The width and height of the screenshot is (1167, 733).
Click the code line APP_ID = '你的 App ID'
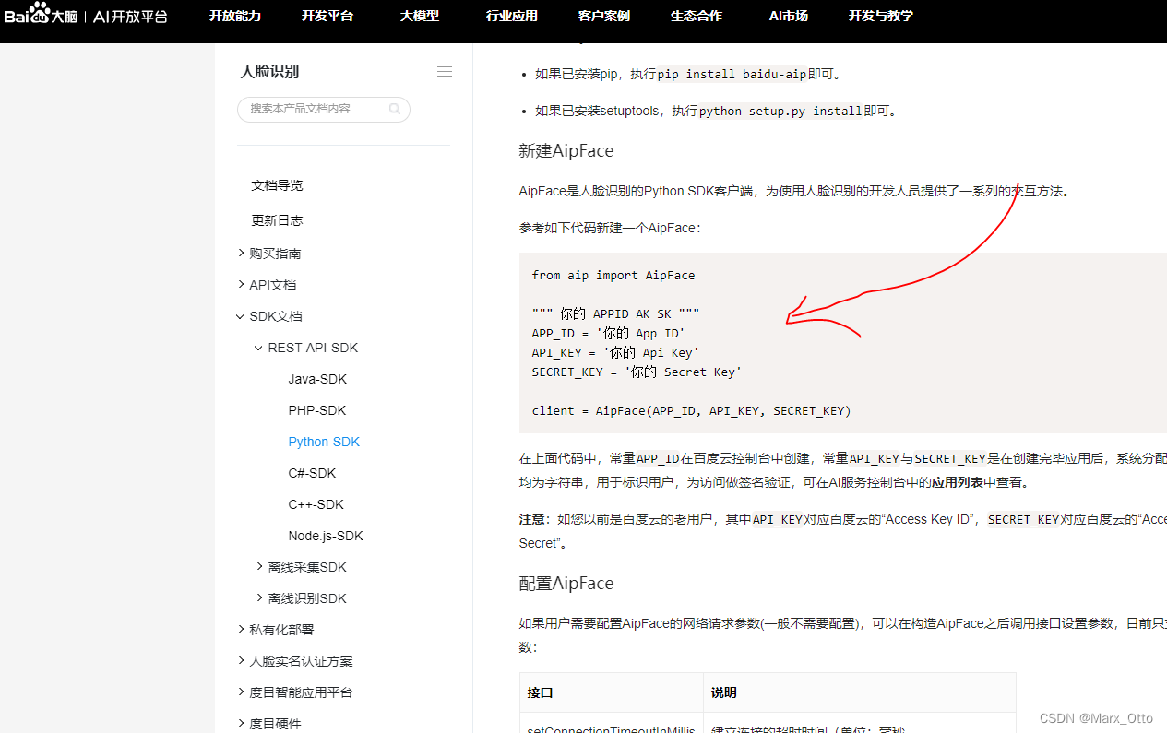point(608,333)
